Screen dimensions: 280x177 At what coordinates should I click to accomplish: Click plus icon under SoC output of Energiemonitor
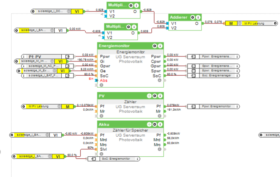pos(160,80)
